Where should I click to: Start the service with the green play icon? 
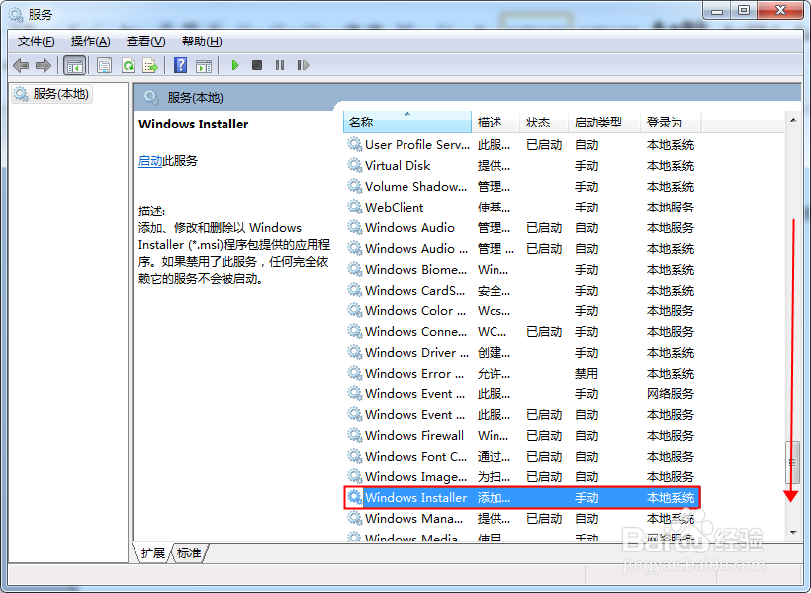(234, 64)
